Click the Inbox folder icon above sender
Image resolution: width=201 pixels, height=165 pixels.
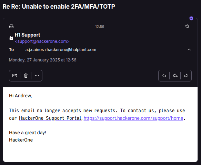11,26
